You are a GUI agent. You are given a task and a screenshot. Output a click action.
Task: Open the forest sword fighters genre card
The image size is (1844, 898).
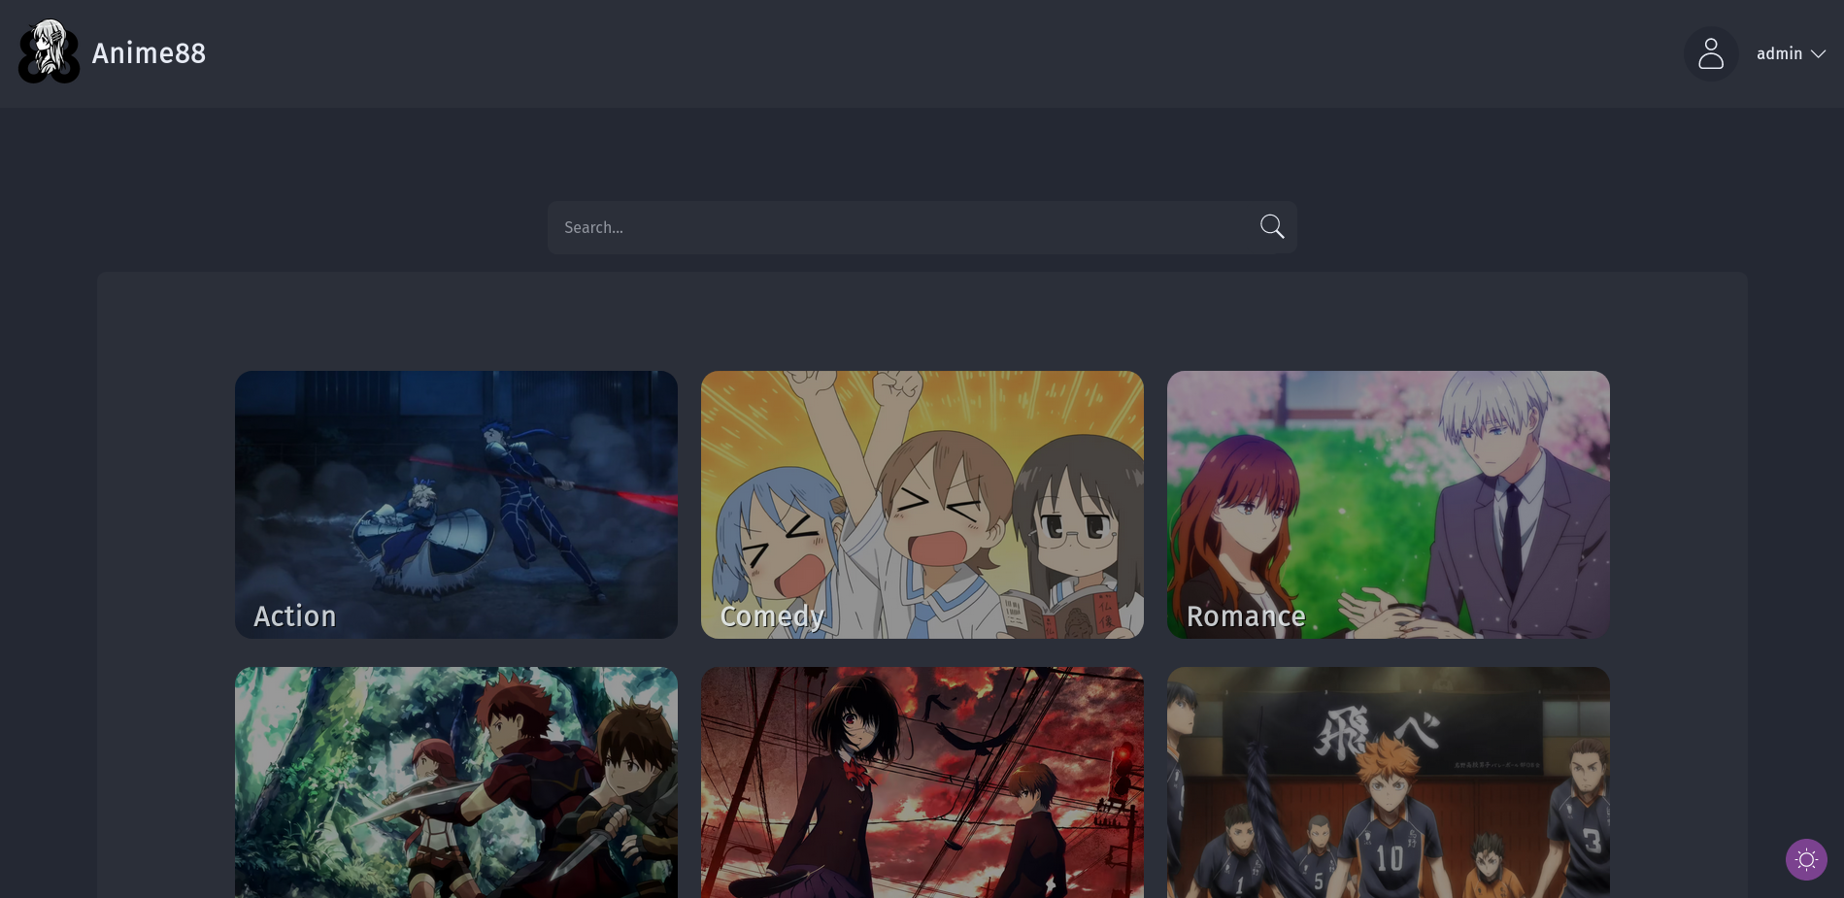coord(456,782)
